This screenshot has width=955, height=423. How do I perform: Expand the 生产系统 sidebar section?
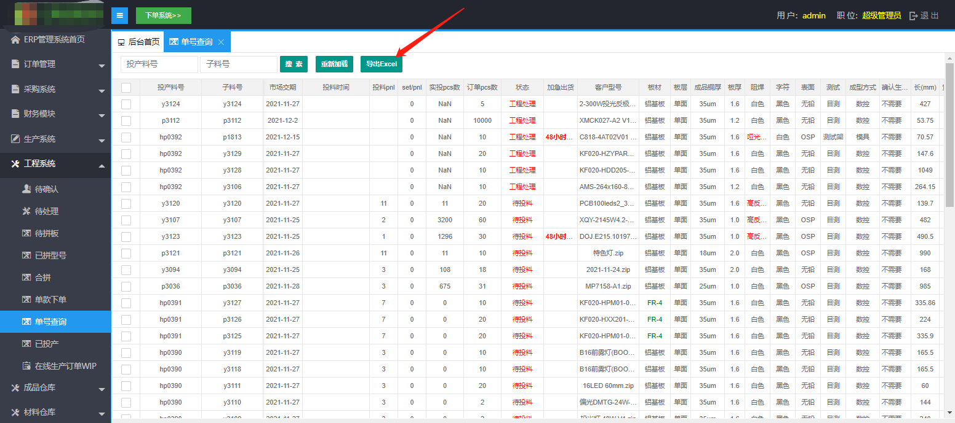(x=55, y=139)
